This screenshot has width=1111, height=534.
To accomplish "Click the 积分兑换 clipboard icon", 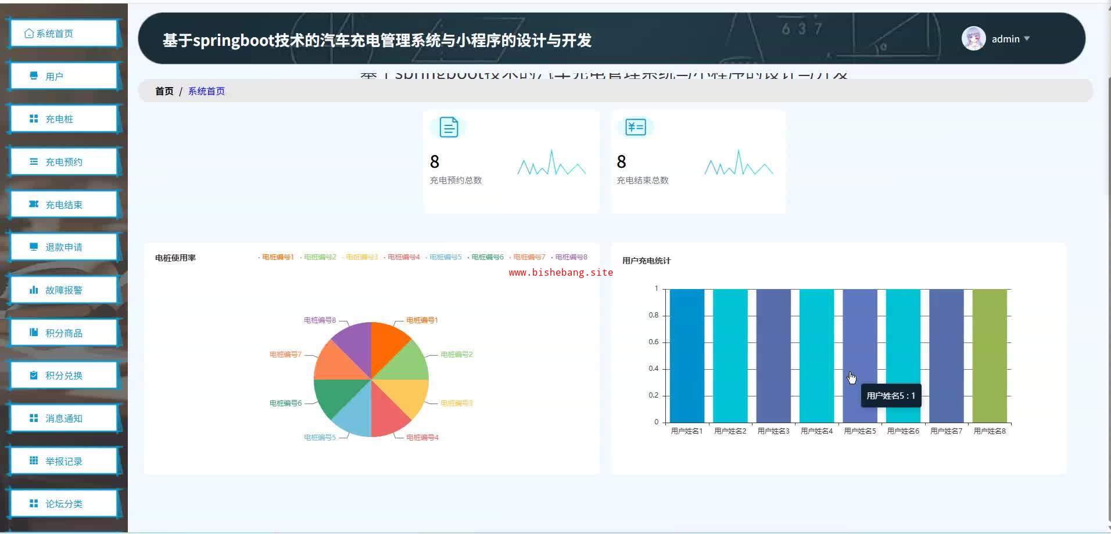I will click(34, 376).
